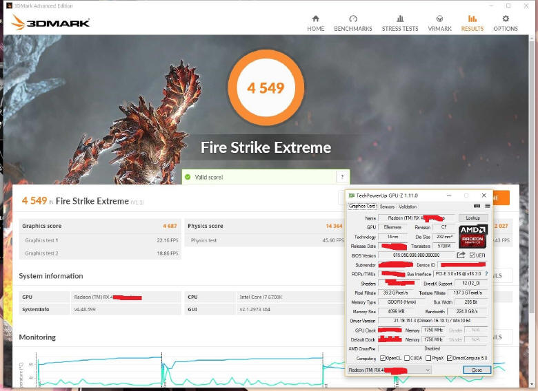Click the Graphics score value 4 687
The width and height of the screenshot is (538, 391).
tap(170, 226)
